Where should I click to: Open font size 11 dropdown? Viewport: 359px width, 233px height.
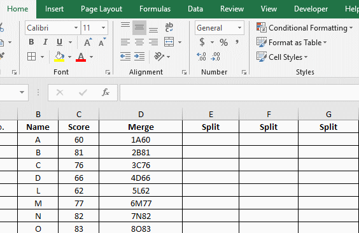click(104, 28)
